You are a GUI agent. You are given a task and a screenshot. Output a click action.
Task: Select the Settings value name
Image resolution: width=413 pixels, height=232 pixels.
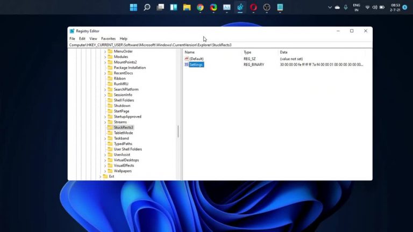pyautogui.click(x=196, y=64)
